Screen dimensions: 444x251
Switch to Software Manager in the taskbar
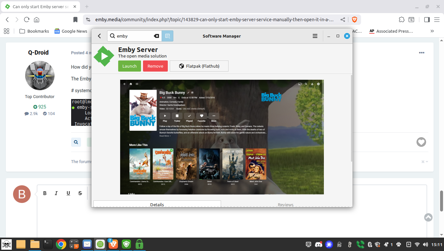[100, 244]
